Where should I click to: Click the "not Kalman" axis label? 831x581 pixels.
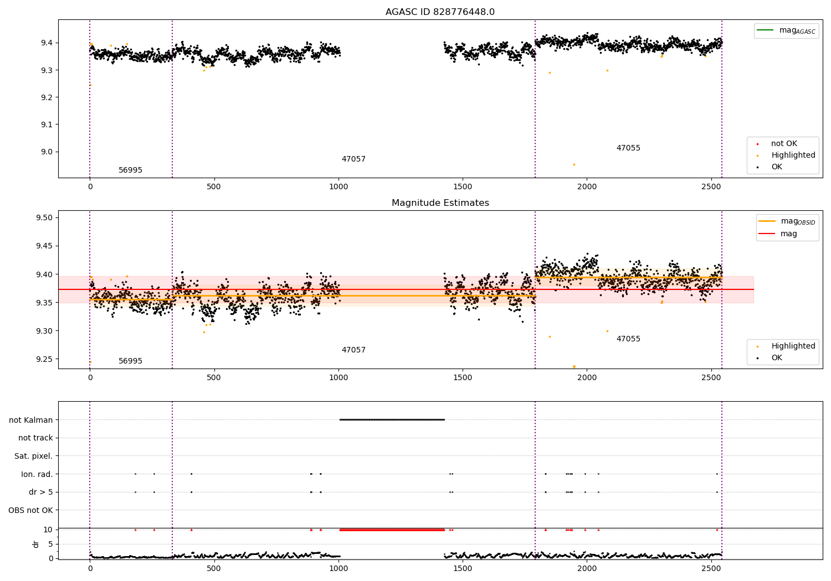click(x=31, y=420)
